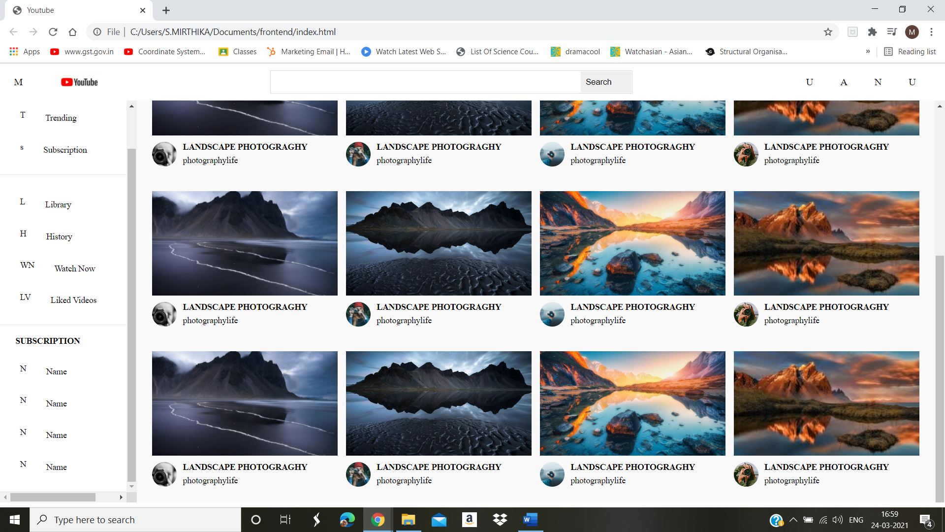
Task: Click the upload icon labeled U near profile
Action: click(809, 82)
